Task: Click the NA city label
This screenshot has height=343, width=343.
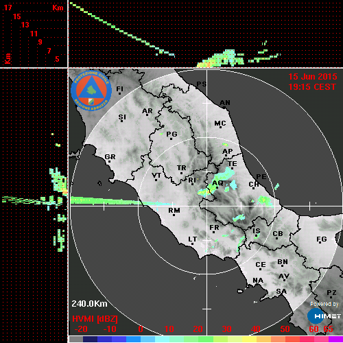Action: [x=258, y=281]
